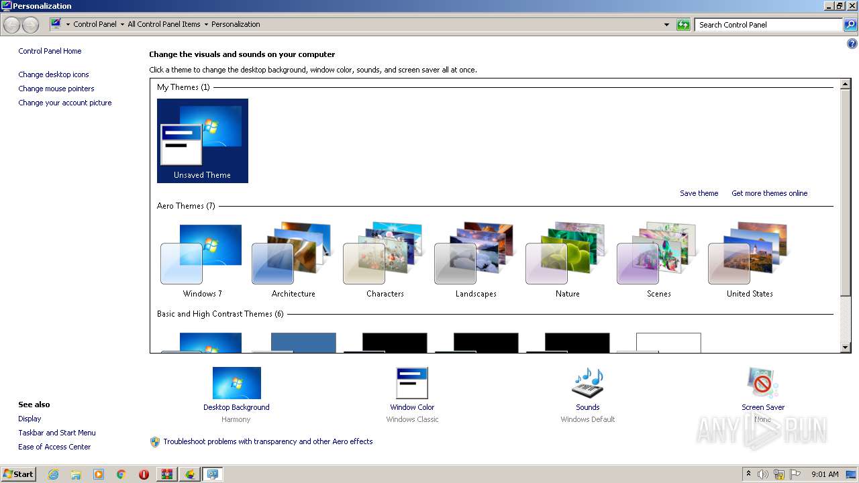This screenshot has height=483, width=859.
Task: Go to Control Panel Home
Action: point(50,51)
